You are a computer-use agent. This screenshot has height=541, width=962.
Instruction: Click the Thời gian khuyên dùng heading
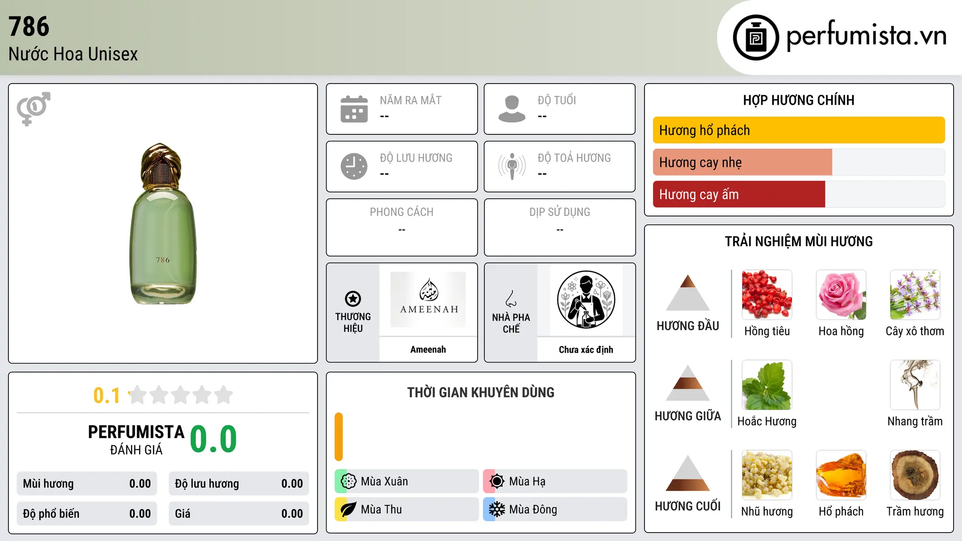coord(481,392)
